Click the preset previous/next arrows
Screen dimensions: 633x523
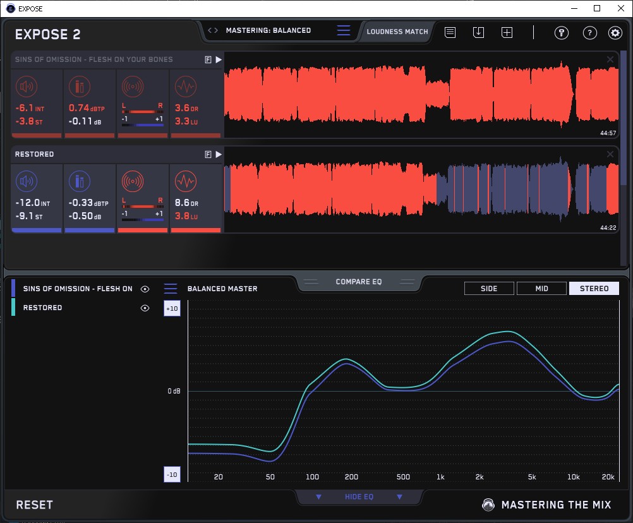click(x=213, y=30)
